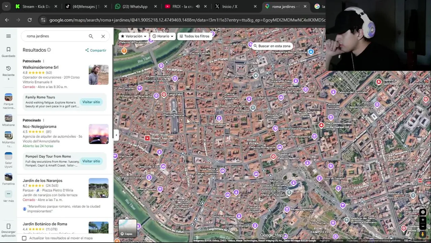Click Galleria Doria Pamphilj marker

(276, 128)
